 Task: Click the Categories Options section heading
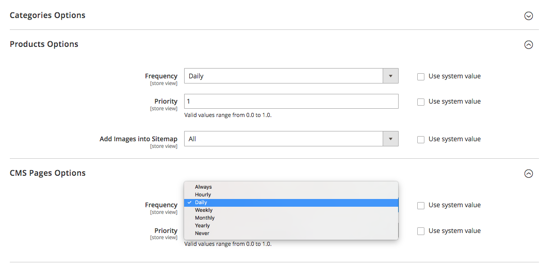[x=47, y=15]
